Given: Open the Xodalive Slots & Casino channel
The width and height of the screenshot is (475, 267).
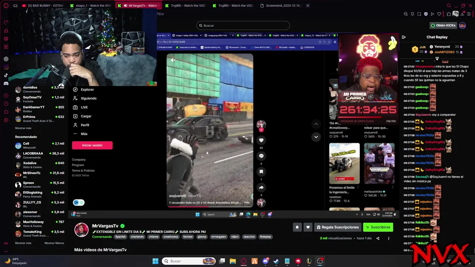Looking at the screenshot, I should pyautogui.click(x=40, y=165).
